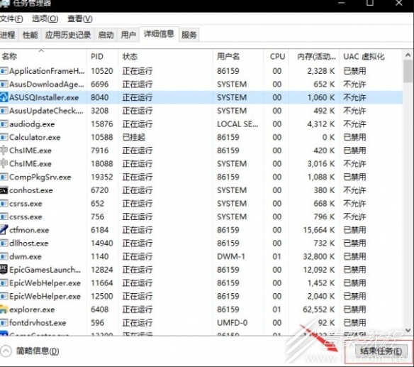Click the 15,664 K memory value
This screenshot has height=367, width=414.
[319, 230]
